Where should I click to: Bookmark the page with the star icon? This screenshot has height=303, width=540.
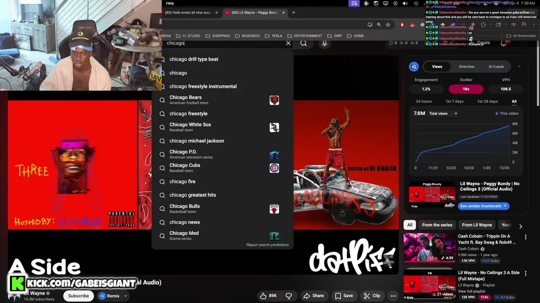pos(388,25)
